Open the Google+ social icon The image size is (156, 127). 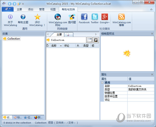[105, 17]
